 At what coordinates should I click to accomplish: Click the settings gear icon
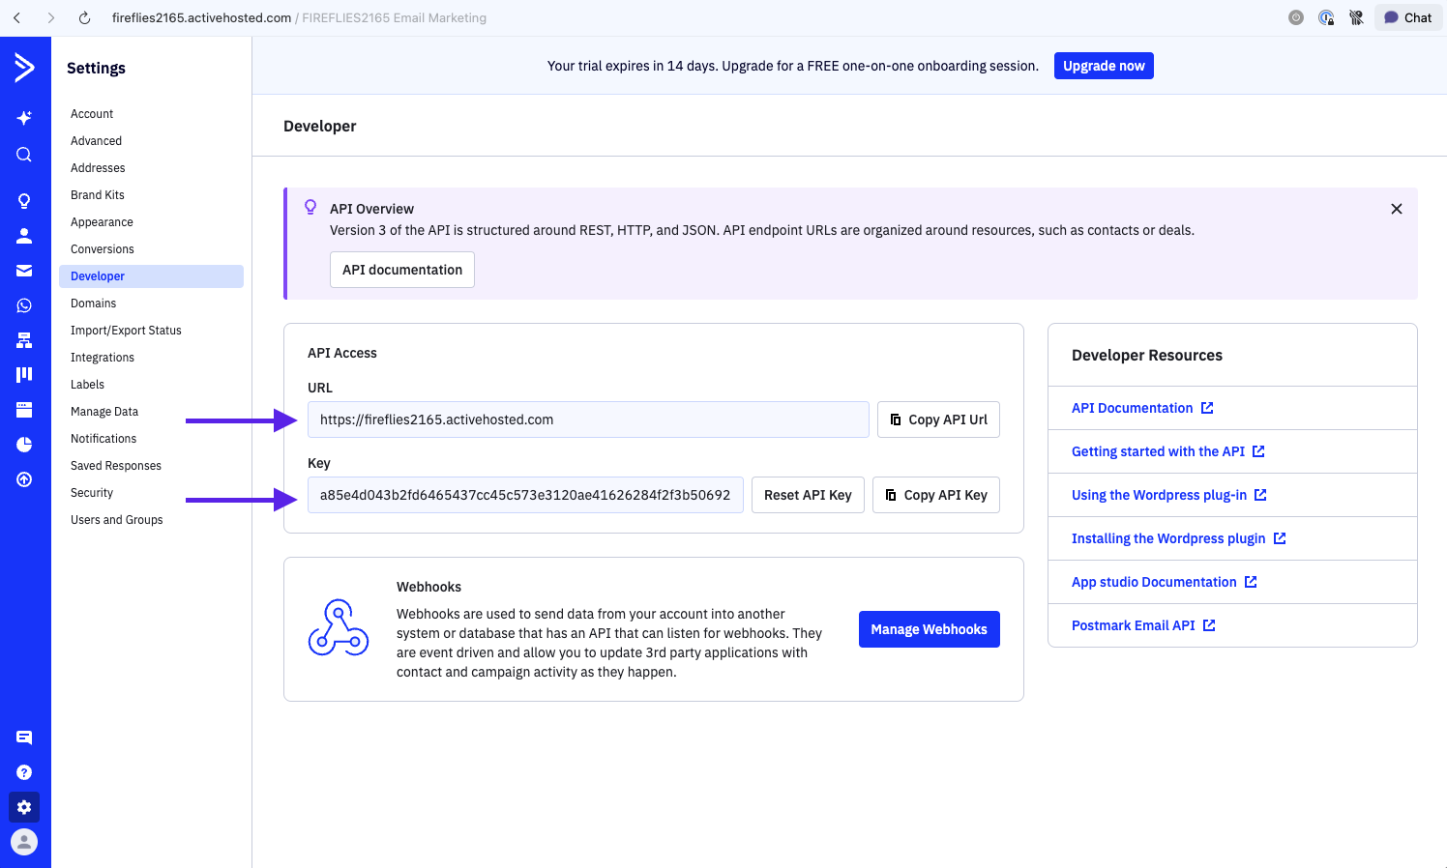[x=24, y=807]
